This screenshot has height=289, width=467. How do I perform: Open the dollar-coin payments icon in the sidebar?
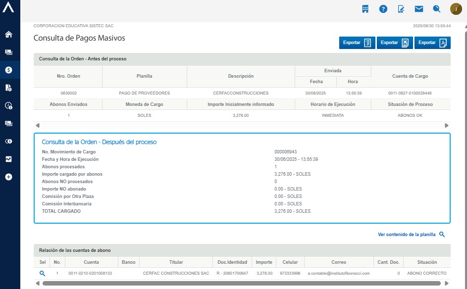8,70
